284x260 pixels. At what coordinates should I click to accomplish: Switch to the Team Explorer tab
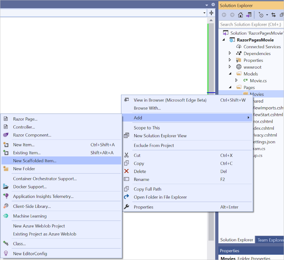tap(270, 240)
